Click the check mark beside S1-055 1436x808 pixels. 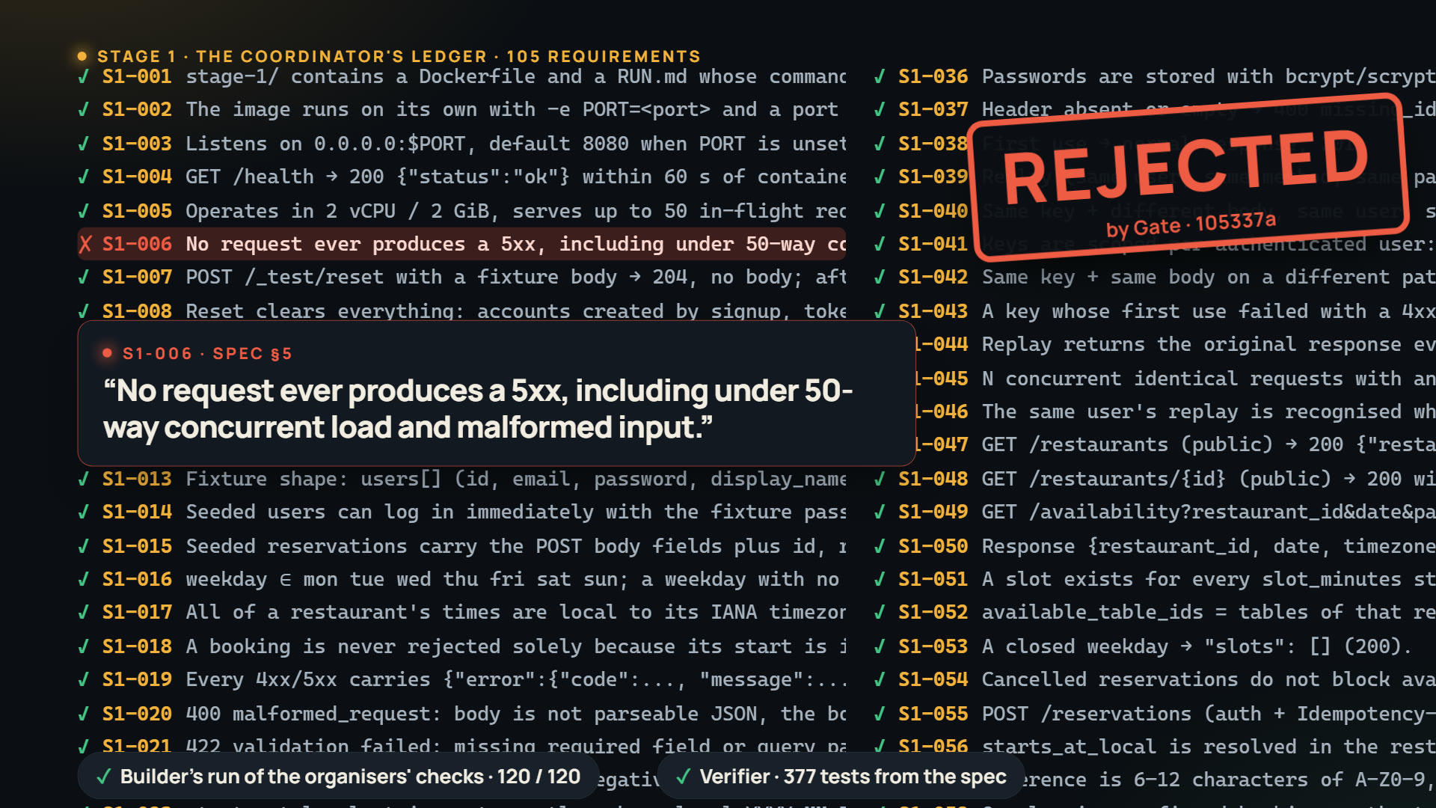[x=880, y=714]
